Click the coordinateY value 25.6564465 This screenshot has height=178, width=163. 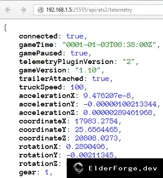[x=96, y=130]
